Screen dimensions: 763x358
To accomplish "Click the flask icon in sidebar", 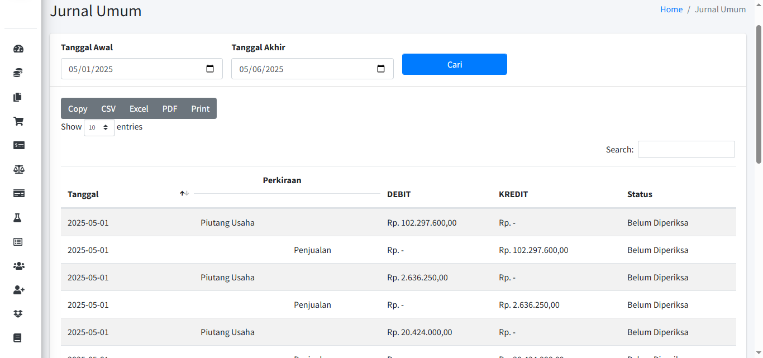I will point(18,218).
